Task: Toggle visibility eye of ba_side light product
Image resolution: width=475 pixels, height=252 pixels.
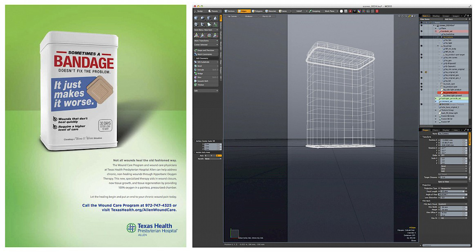Action: click(x=421, y=90)
